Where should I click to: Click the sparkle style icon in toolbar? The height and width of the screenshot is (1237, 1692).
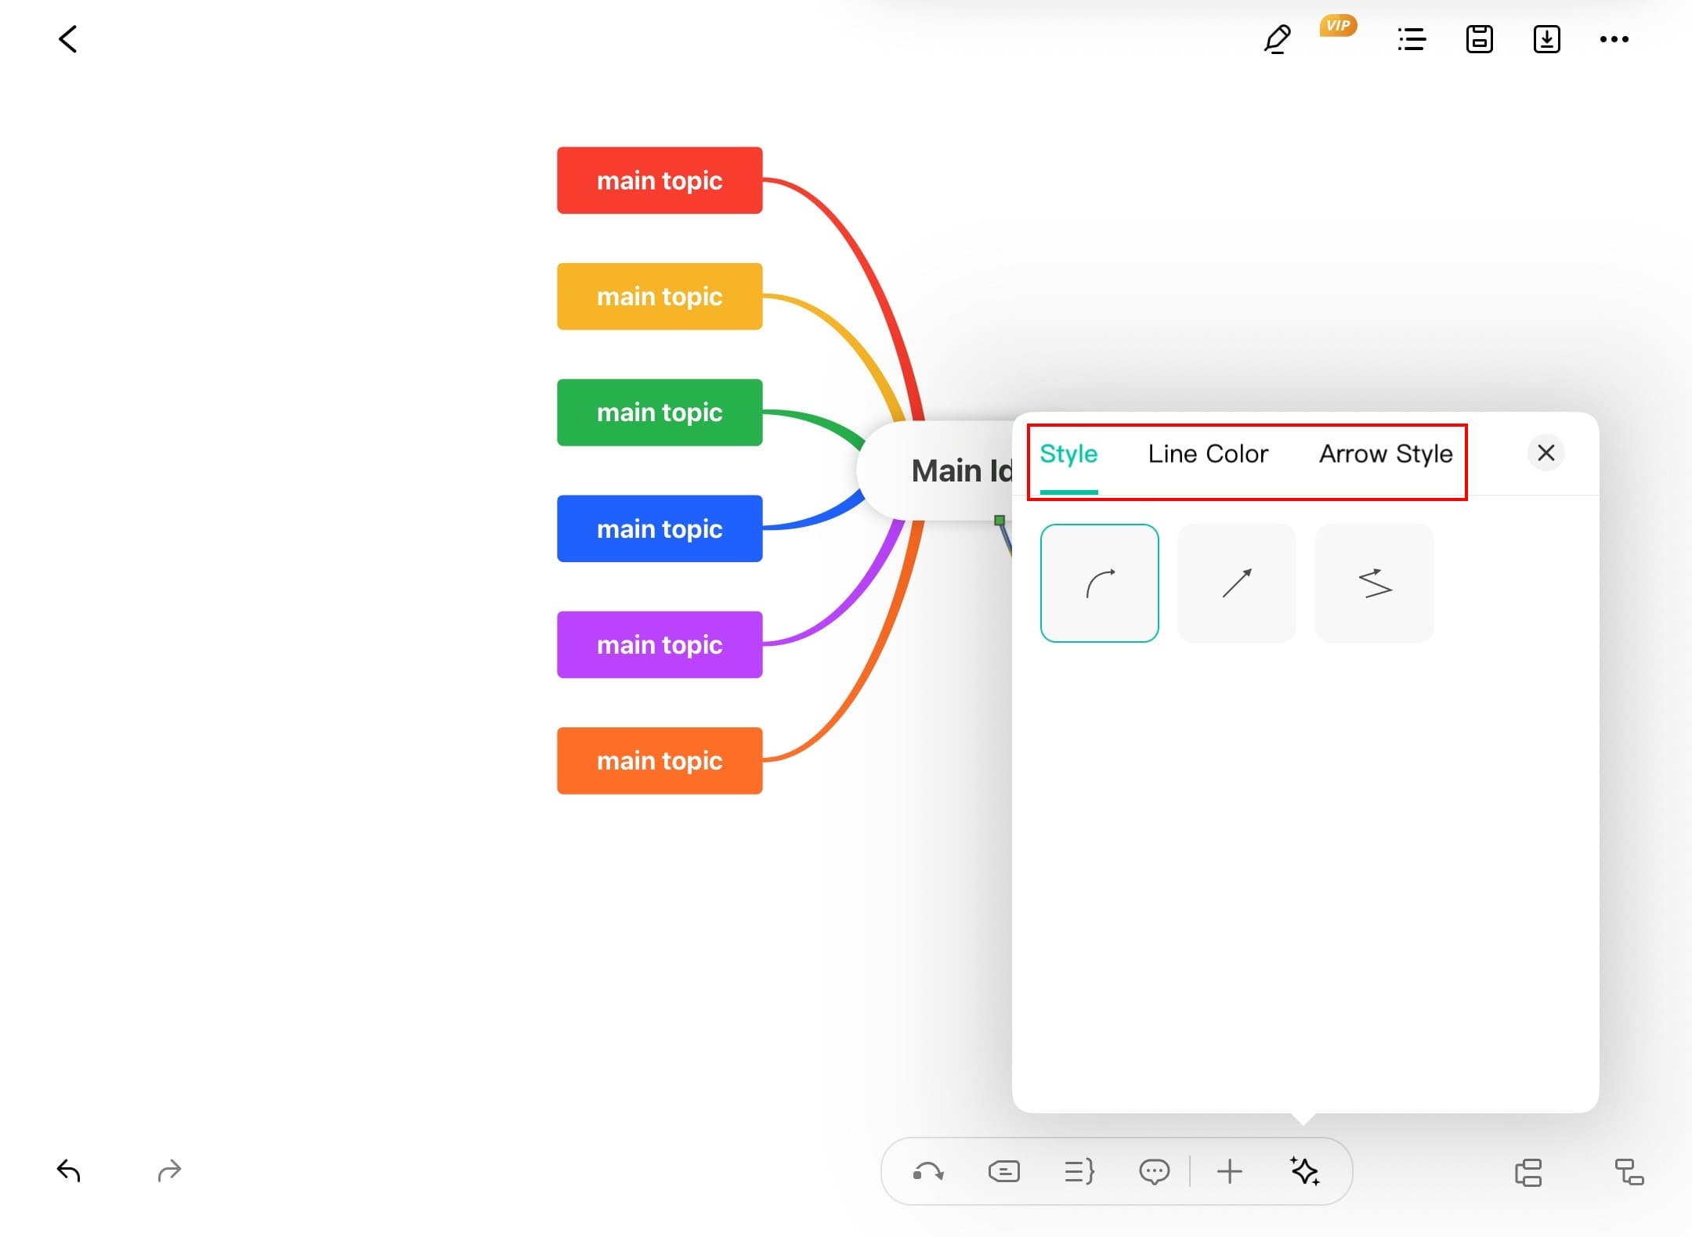[1304, 1172]
